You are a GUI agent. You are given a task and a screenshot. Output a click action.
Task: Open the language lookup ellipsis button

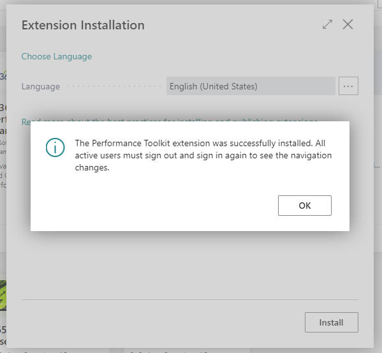tap(348, 86)
